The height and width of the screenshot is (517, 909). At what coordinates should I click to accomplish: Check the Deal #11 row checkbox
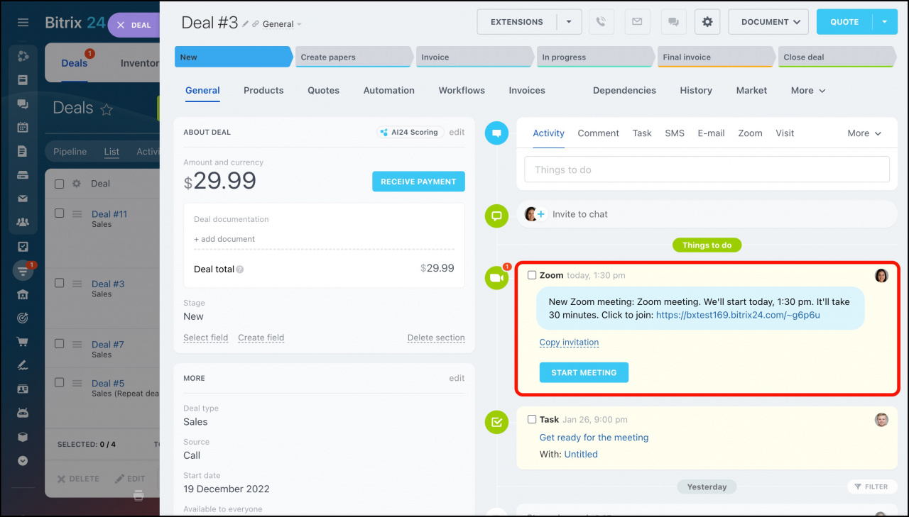point(60,213)
